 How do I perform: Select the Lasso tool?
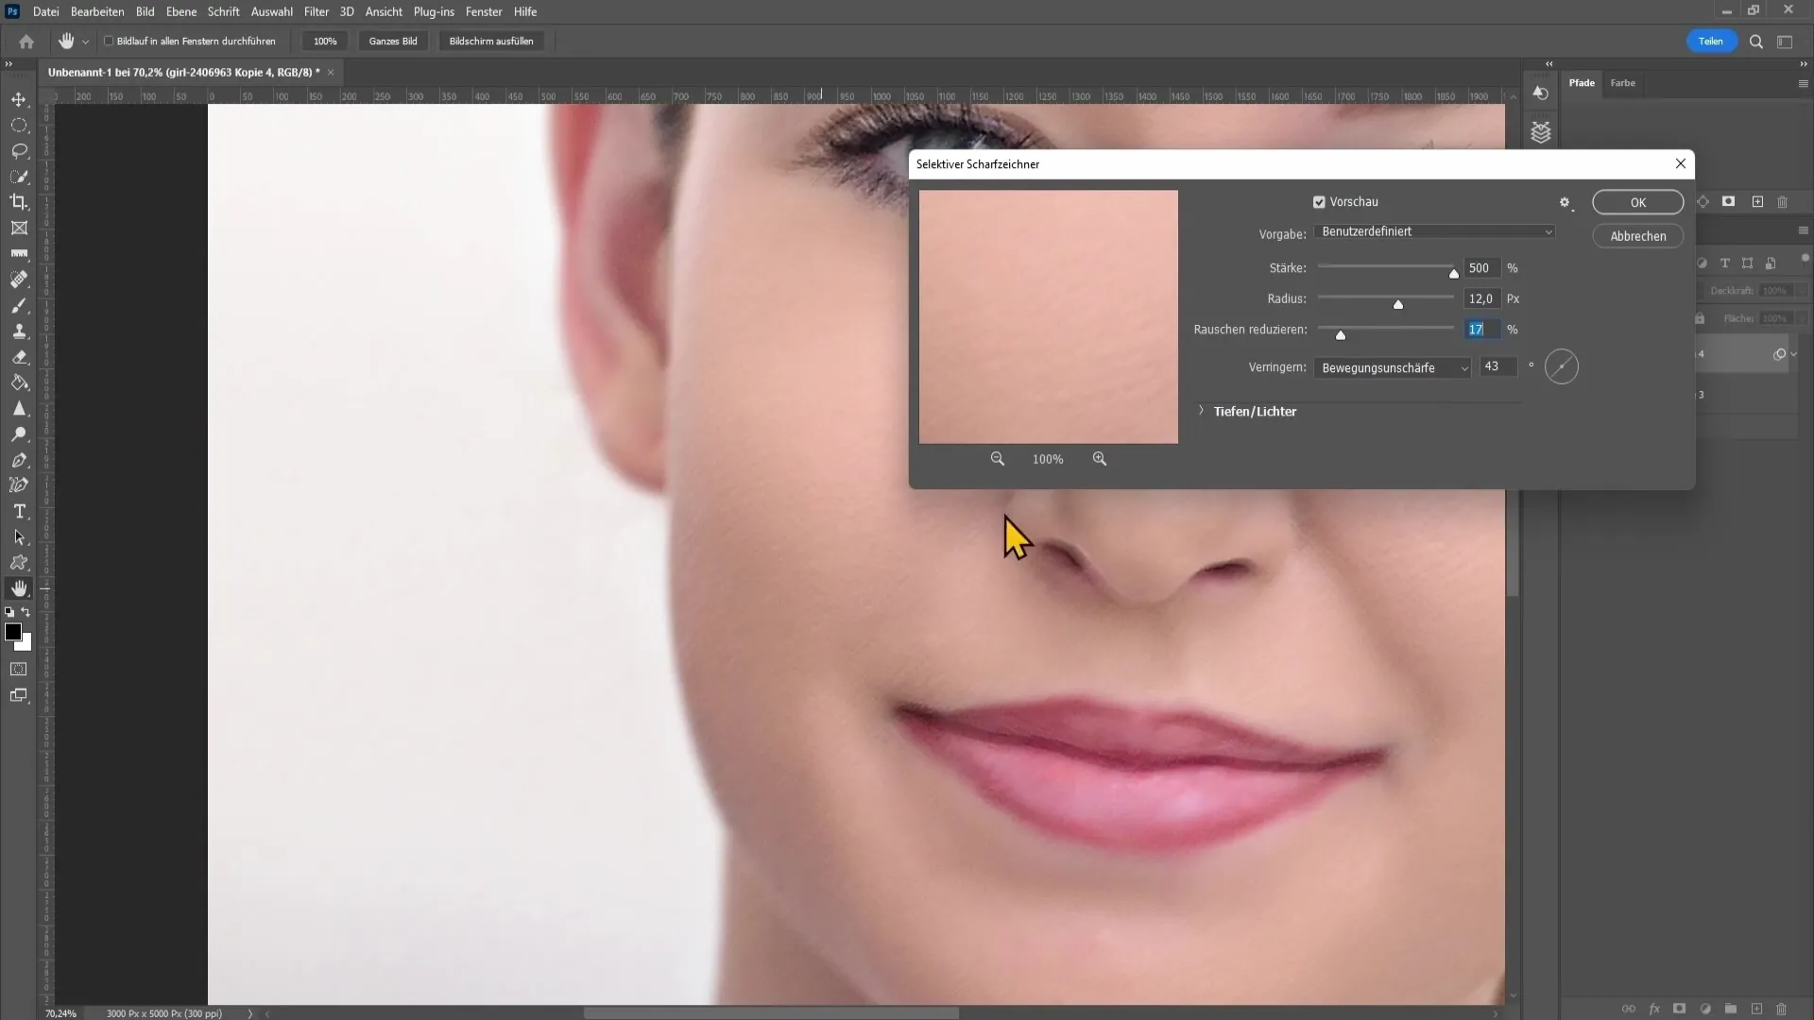[x=19, y=151]
